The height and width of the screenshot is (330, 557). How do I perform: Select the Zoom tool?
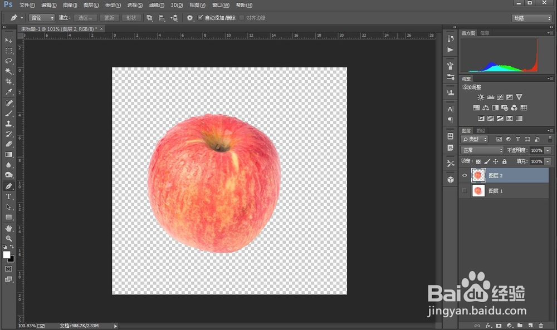(x=8, y=238)
